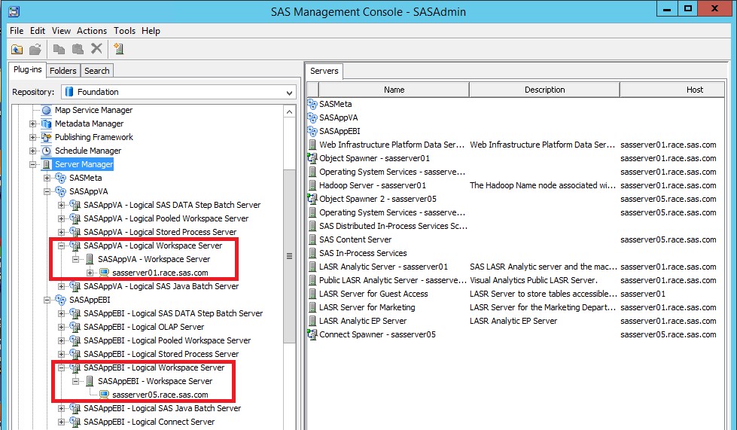The height and width of the screenshot is (430, 737).
Task: Click the New Server toolbar icon
Action: click(x=118, y=50)
